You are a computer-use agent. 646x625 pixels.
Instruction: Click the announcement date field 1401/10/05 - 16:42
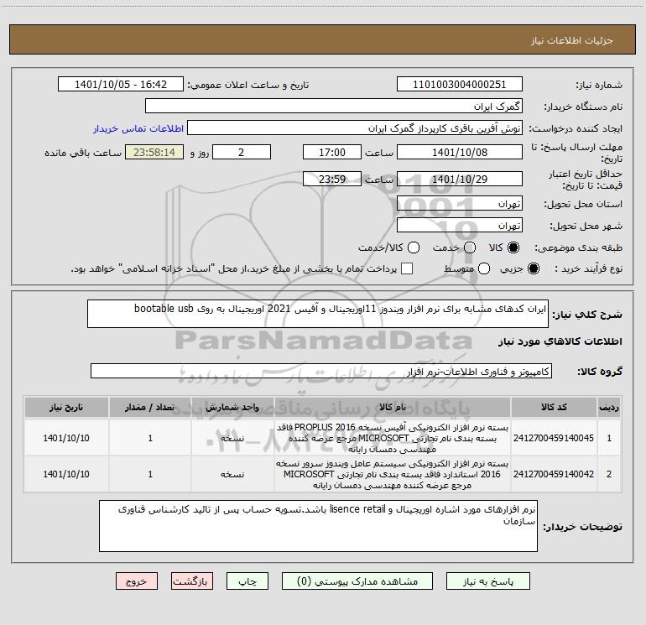(x=121, y=84)
